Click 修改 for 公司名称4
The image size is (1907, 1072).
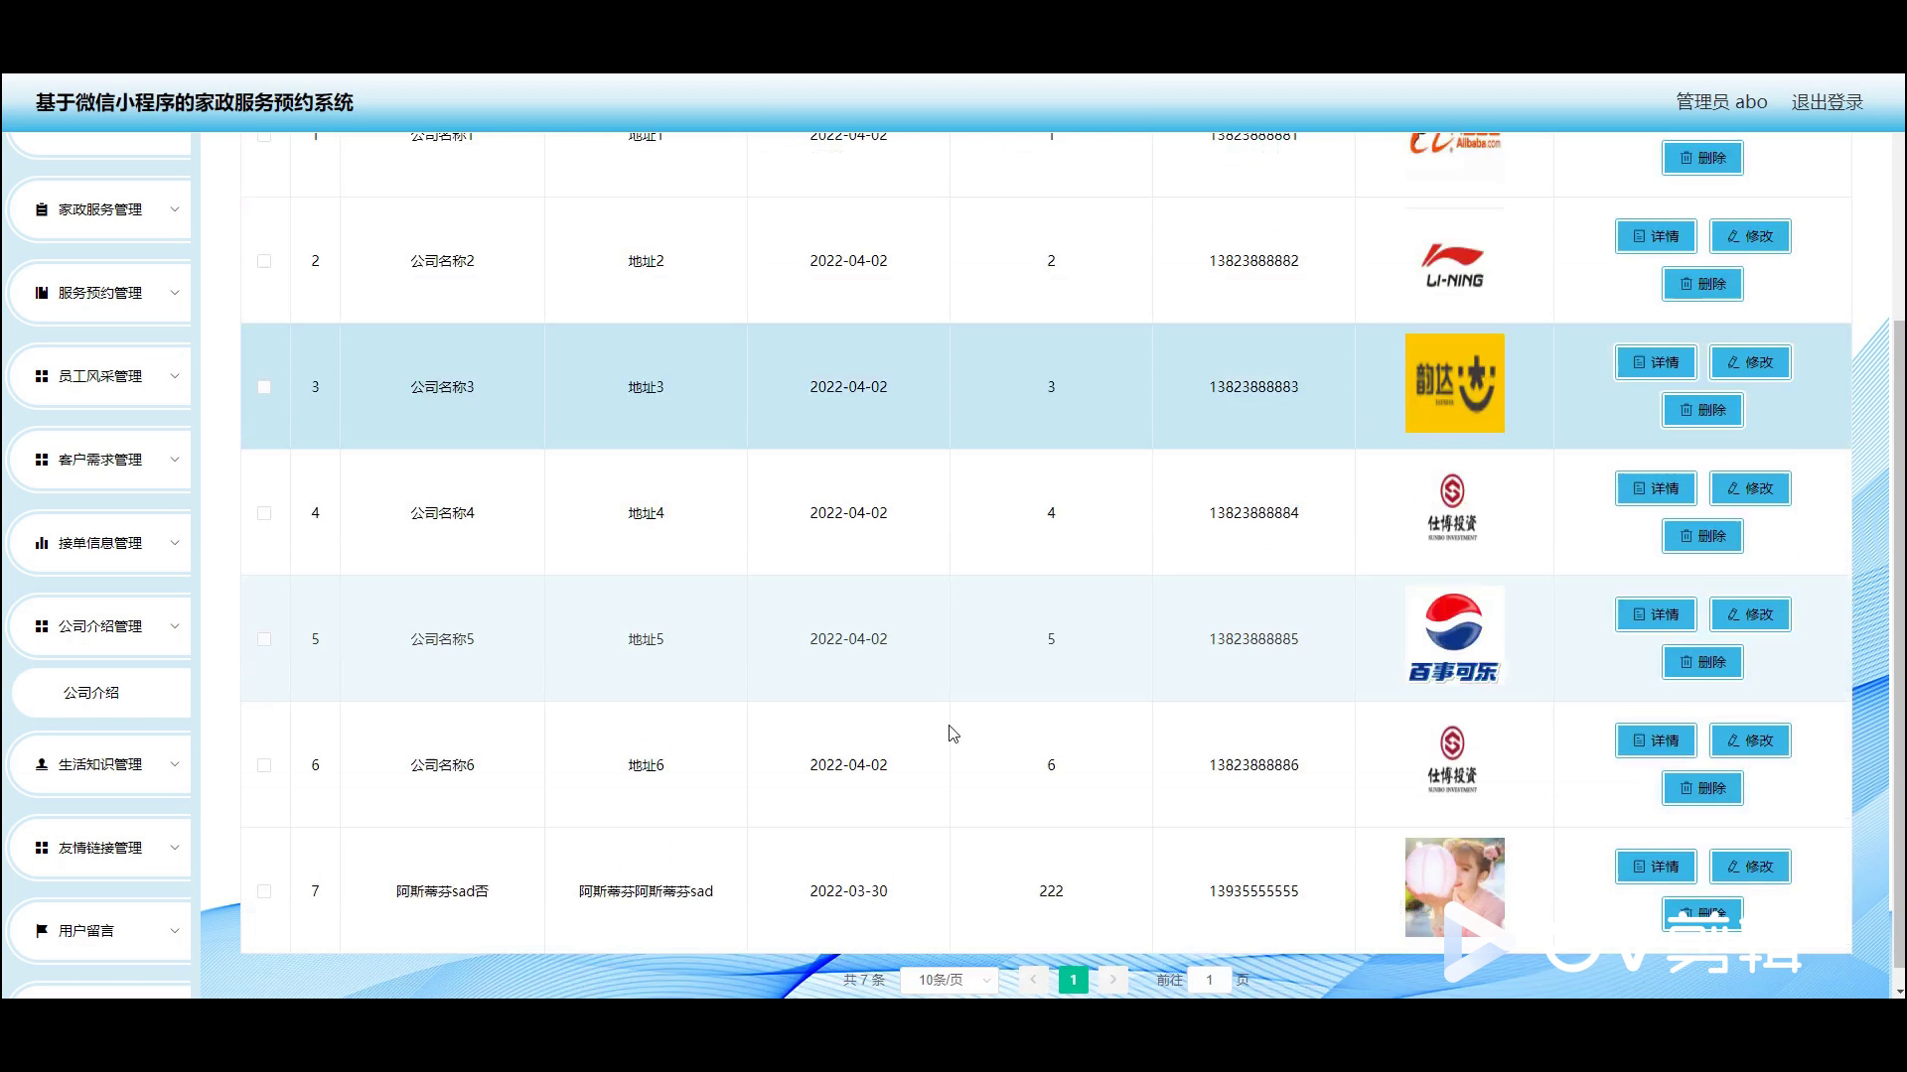point(1750,488)
